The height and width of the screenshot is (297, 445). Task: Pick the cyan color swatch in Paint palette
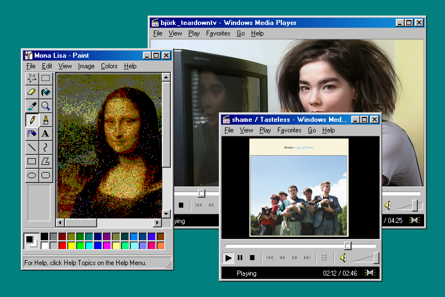click(x=89, y=245)
